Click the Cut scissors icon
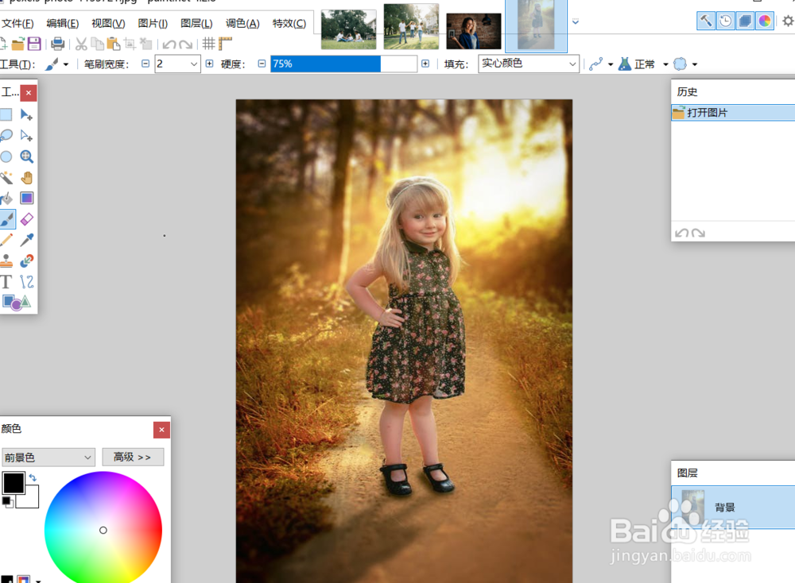Screen dimensions: 795x583 (x=81, y=44)
